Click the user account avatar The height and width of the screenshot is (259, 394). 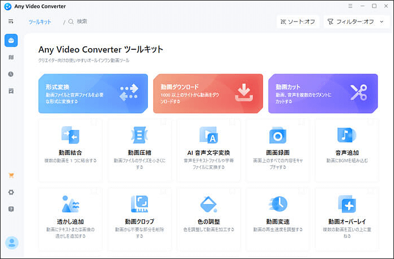click(11, 243)
